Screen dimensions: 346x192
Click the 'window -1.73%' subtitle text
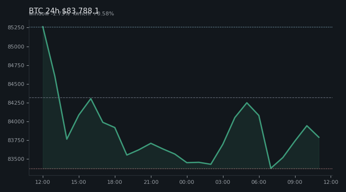click(x=49, y=14)
